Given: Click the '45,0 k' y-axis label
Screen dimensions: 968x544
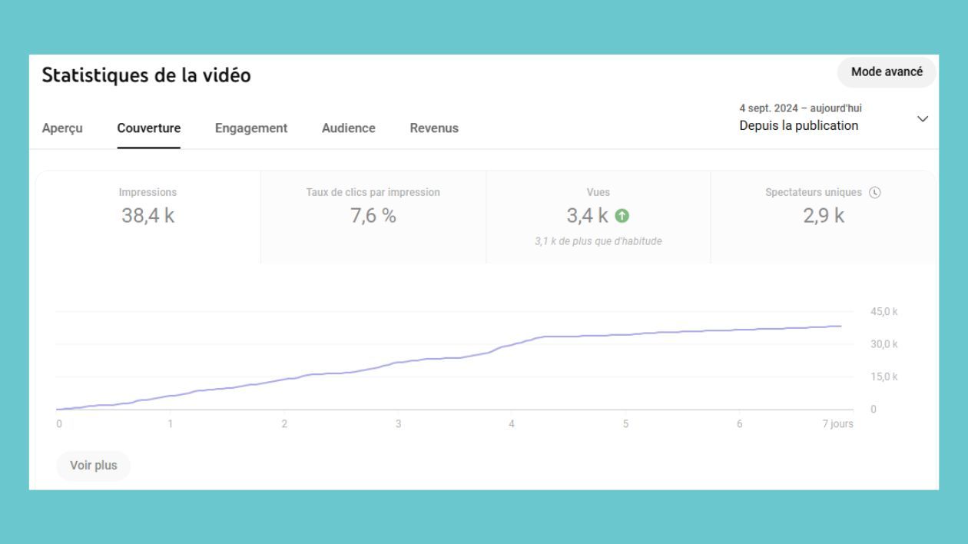Looking at the screenshot, I should tap(883, 312).
